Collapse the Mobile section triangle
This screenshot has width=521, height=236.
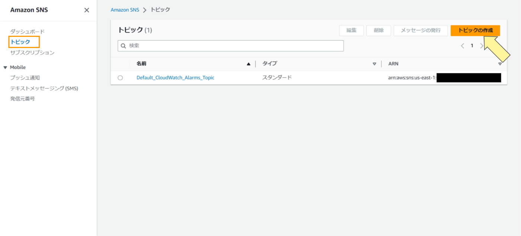pos(5,67)
